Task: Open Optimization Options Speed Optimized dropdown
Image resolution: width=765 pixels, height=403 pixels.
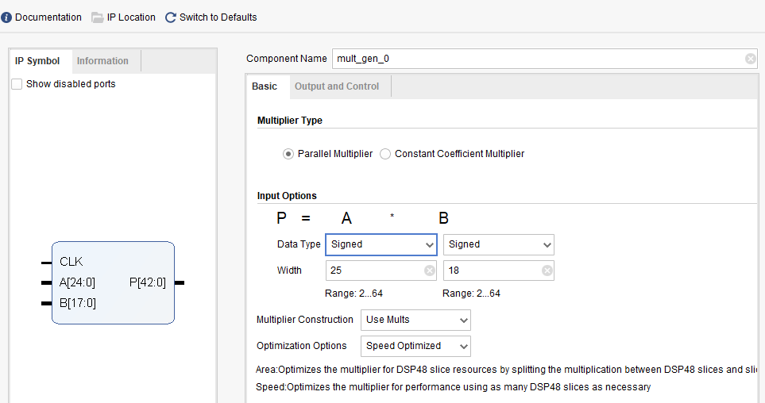Action: 415,346
